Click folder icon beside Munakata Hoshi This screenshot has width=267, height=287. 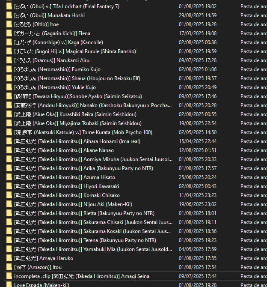click(9, 15)
